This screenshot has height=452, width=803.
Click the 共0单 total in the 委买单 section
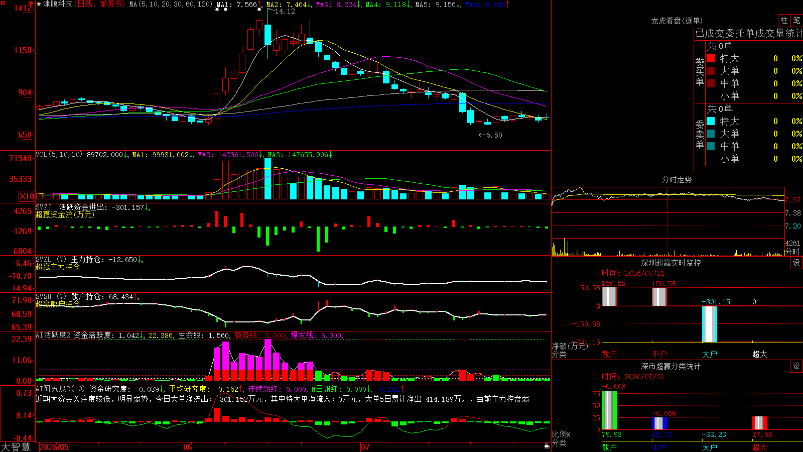tap(720, 46)
